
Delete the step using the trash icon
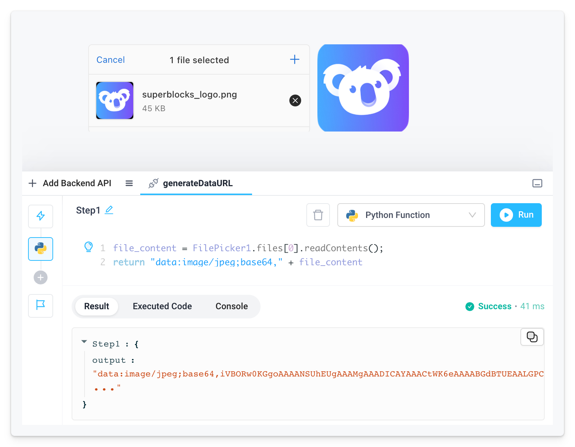tap(318, 215)
